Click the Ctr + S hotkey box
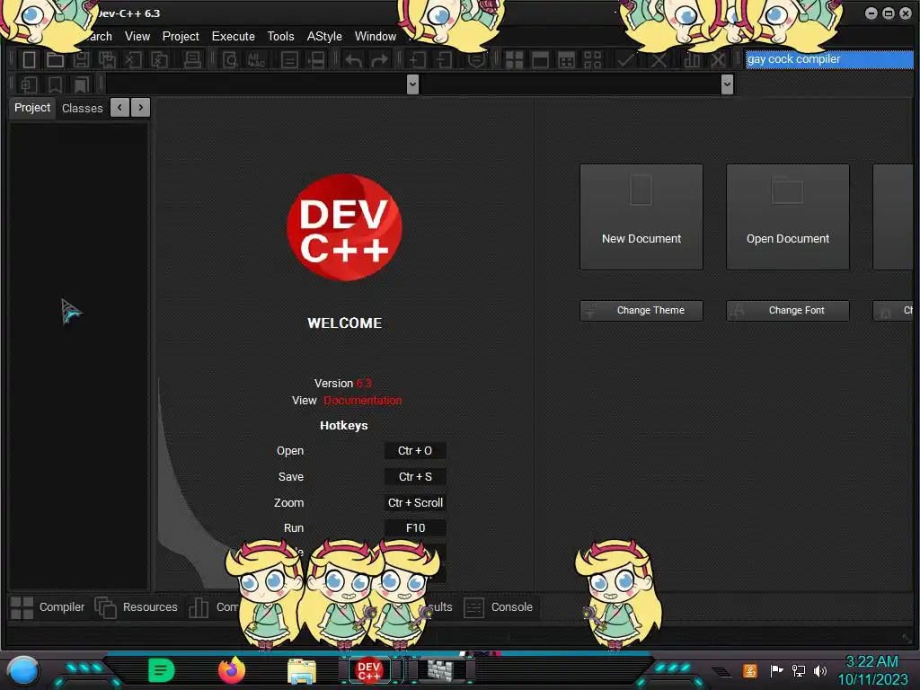Viewport: 920px width, 690px height. 415,476
